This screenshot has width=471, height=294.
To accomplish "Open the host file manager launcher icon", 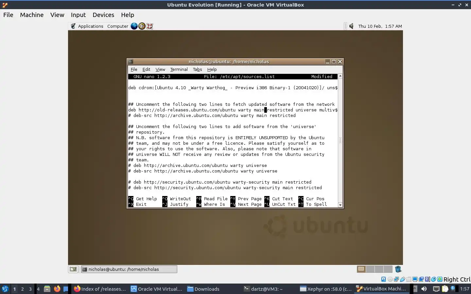I will (47, 289).
